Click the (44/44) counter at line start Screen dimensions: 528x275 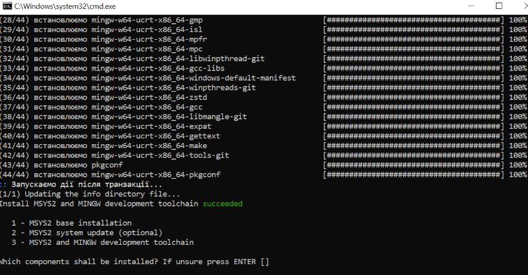pyautogui.click(x=13, y=174)
